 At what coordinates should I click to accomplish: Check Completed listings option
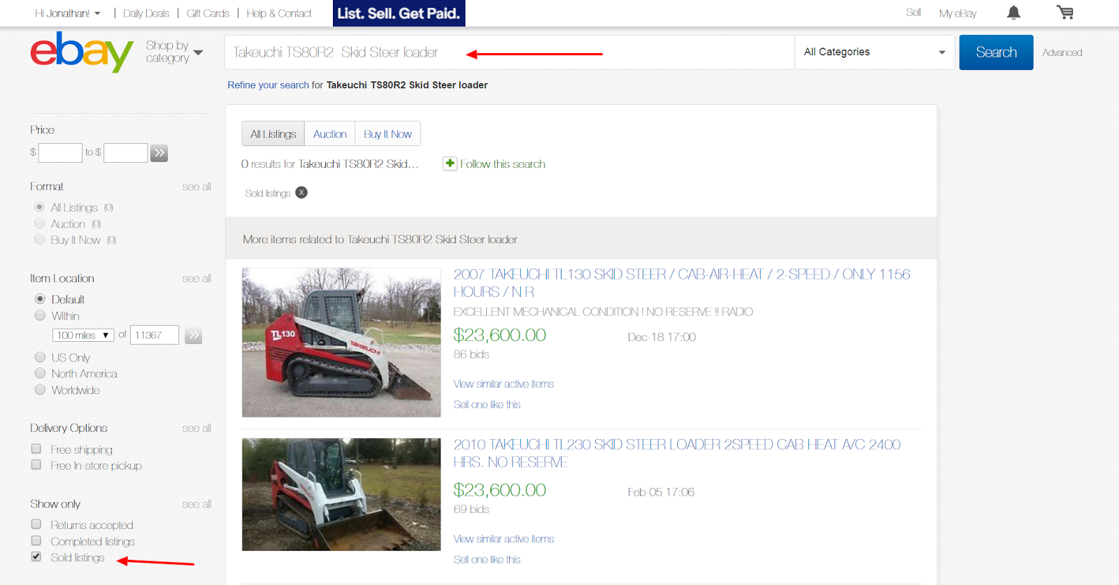[x=36, y=541]
